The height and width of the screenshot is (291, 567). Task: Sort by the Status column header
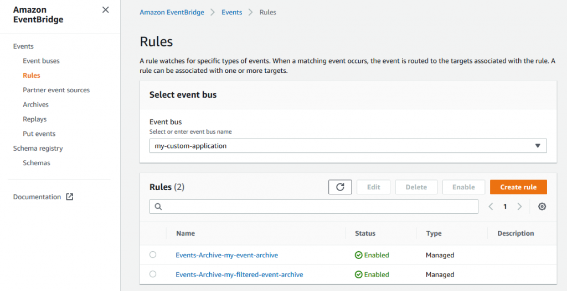pos(365,234)
